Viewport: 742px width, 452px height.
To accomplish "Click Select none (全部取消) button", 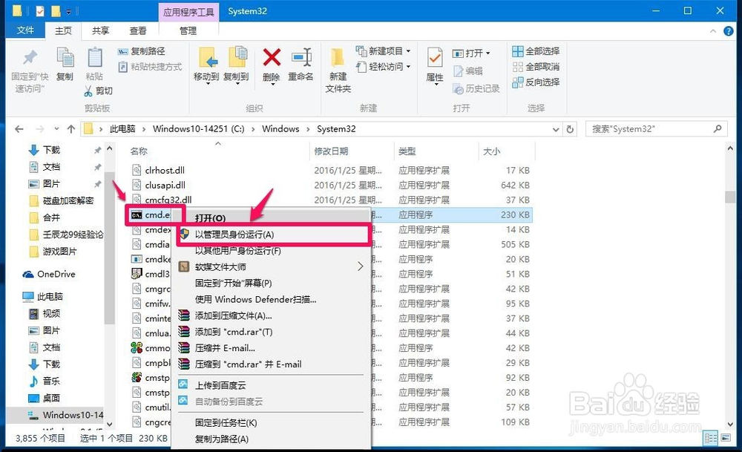I will click(x=536, y=66).
